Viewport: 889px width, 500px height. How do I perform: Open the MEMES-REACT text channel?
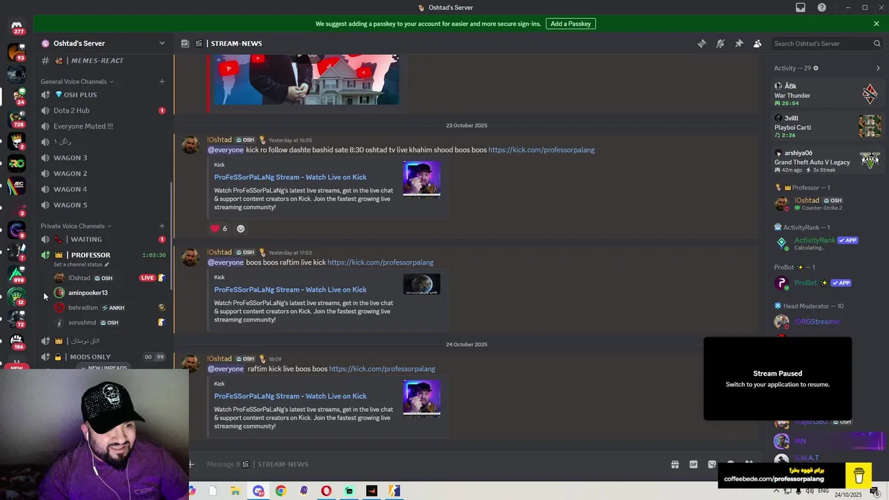coord(104,60)
